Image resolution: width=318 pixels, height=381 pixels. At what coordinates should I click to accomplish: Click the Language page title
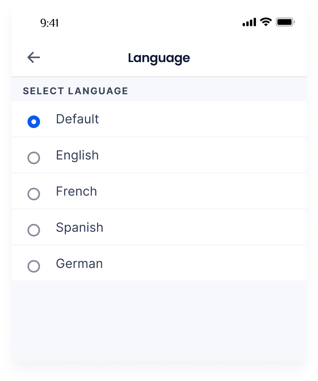(159, 58)
